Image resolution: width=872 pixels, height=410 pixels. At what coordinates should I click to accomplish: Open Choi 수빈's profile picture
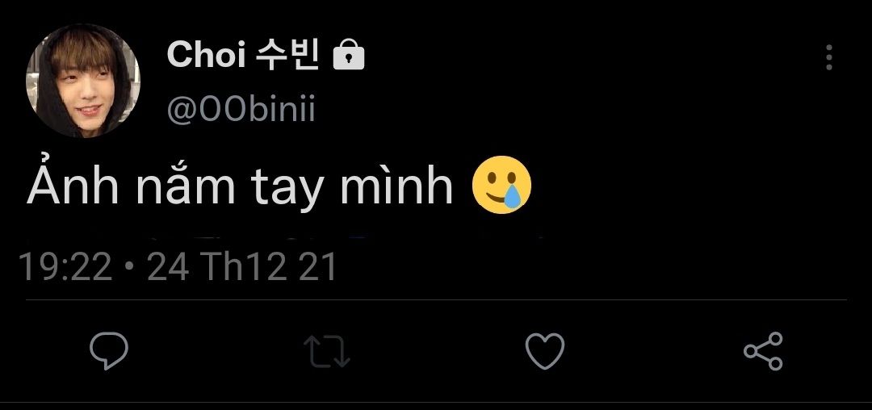[83, 81]
